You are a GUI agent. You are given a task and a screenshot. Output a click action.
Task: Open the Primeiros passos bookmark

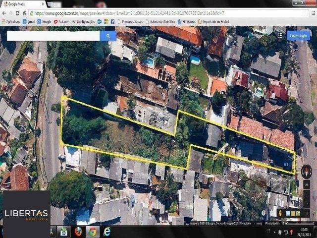point(130,22)
